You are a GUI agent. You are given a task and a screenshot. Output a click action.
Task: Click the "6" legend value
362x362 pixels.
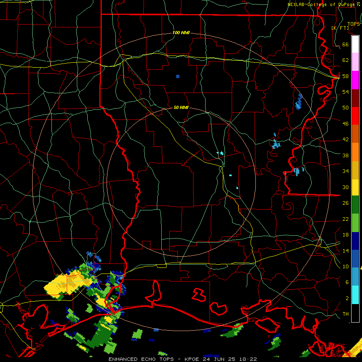[347, 282]
